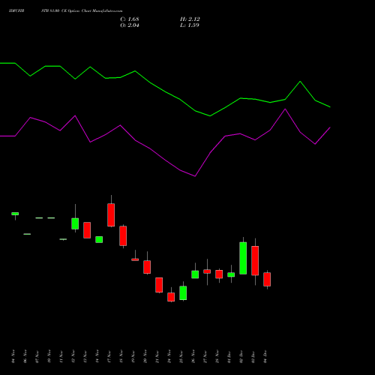Screen dimensions: 375x375
Task: Click the first green candle for 04 Nov
Action: click(x=15, y=214)
